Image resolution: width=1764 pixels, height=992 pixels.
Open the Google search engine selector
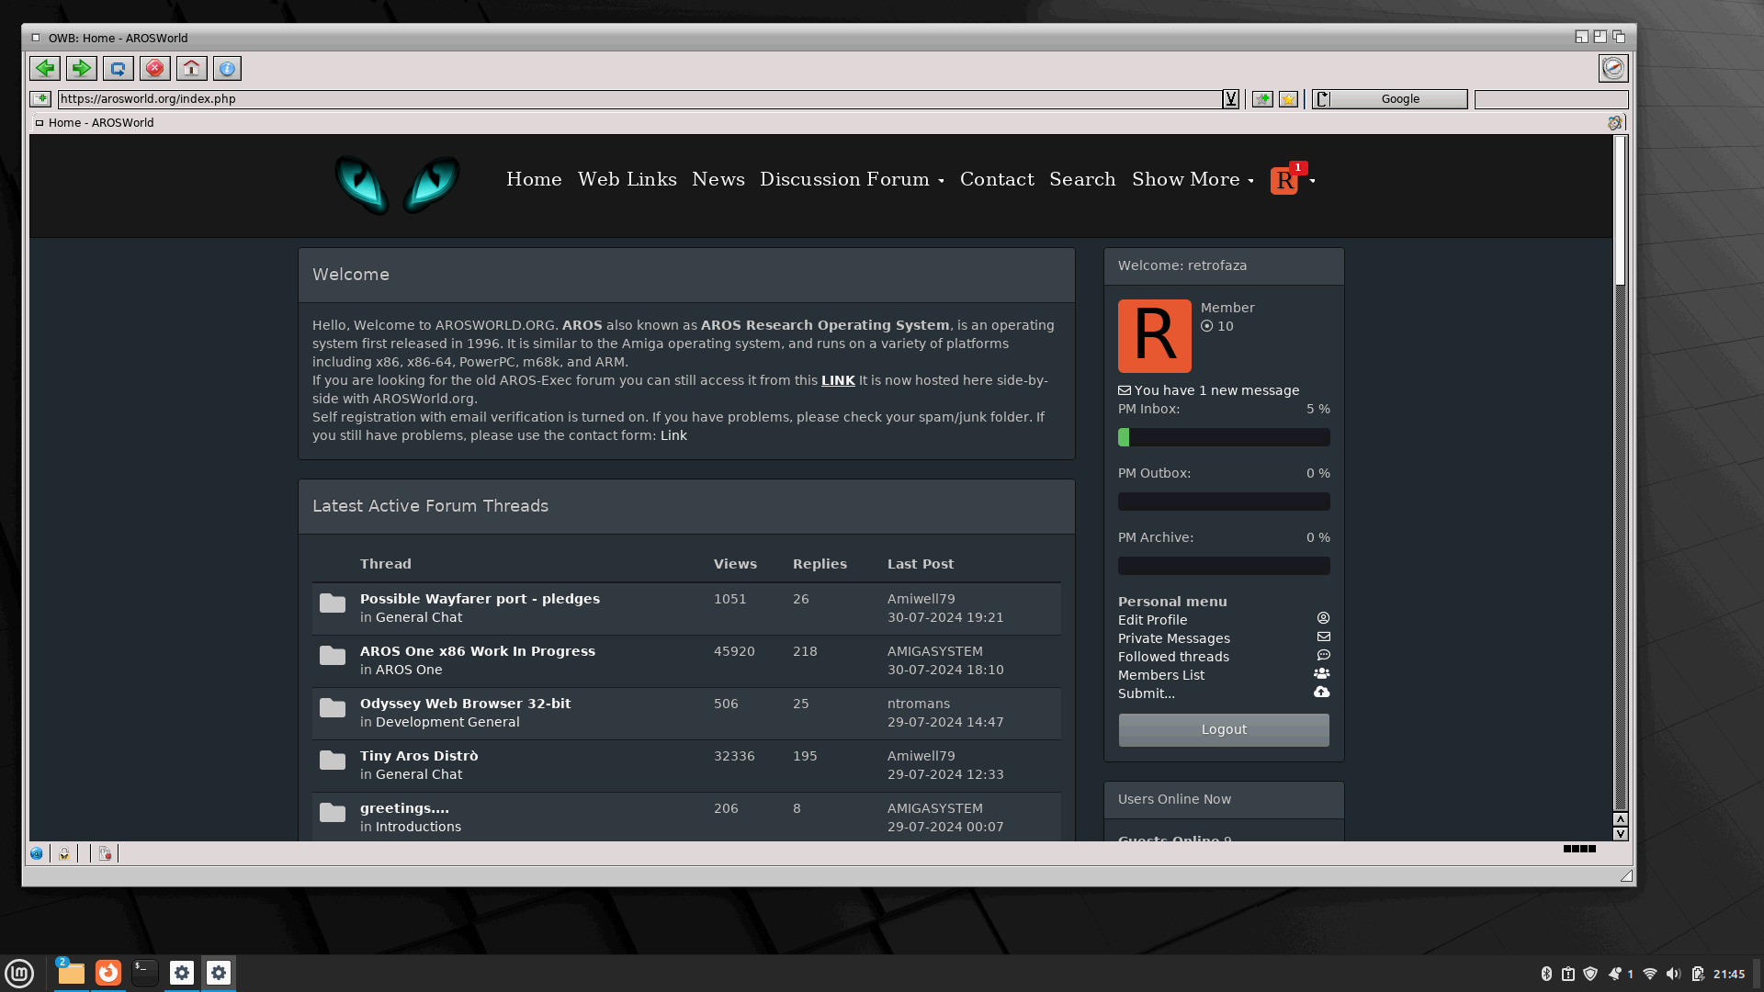click(1389, 99)
